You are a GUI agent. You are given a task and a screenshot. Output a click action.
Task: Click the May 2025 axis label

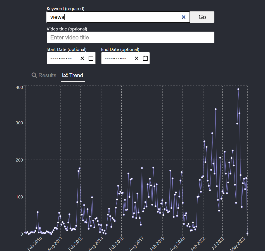pos(238,243)
